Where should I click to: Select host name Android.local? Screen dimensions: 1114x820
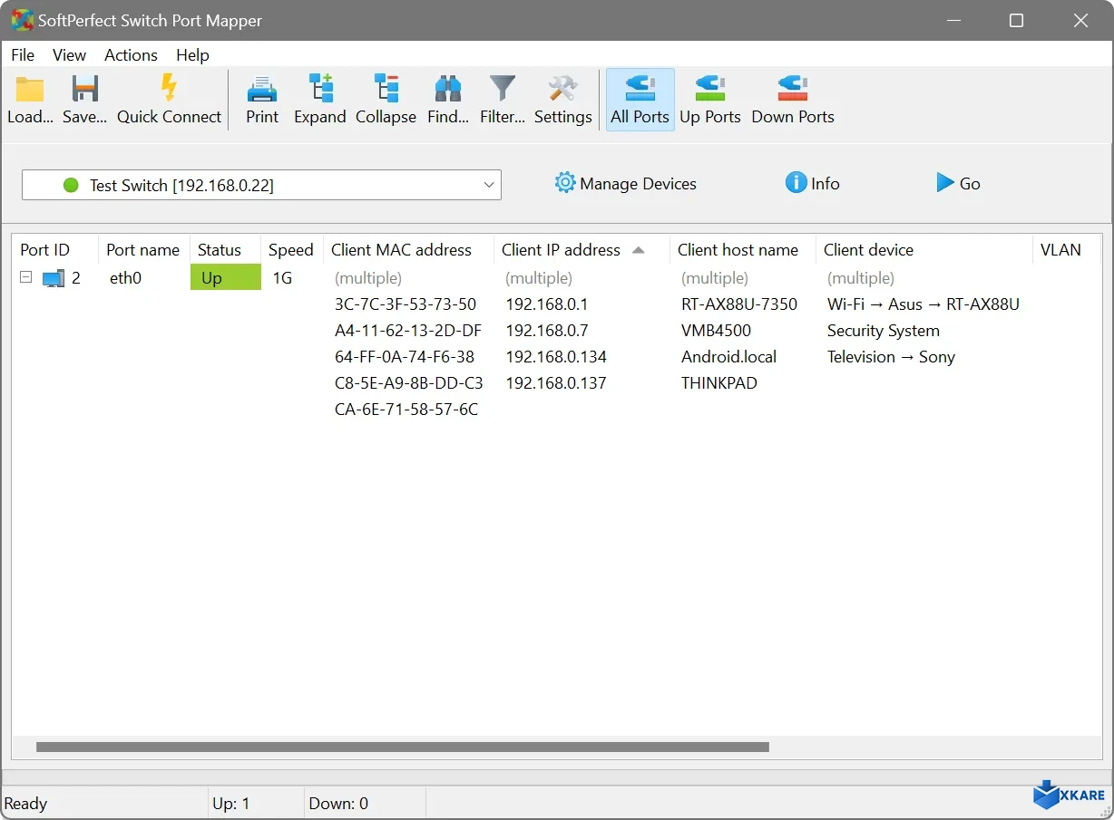pyautogui.click(x=729, y=357)
